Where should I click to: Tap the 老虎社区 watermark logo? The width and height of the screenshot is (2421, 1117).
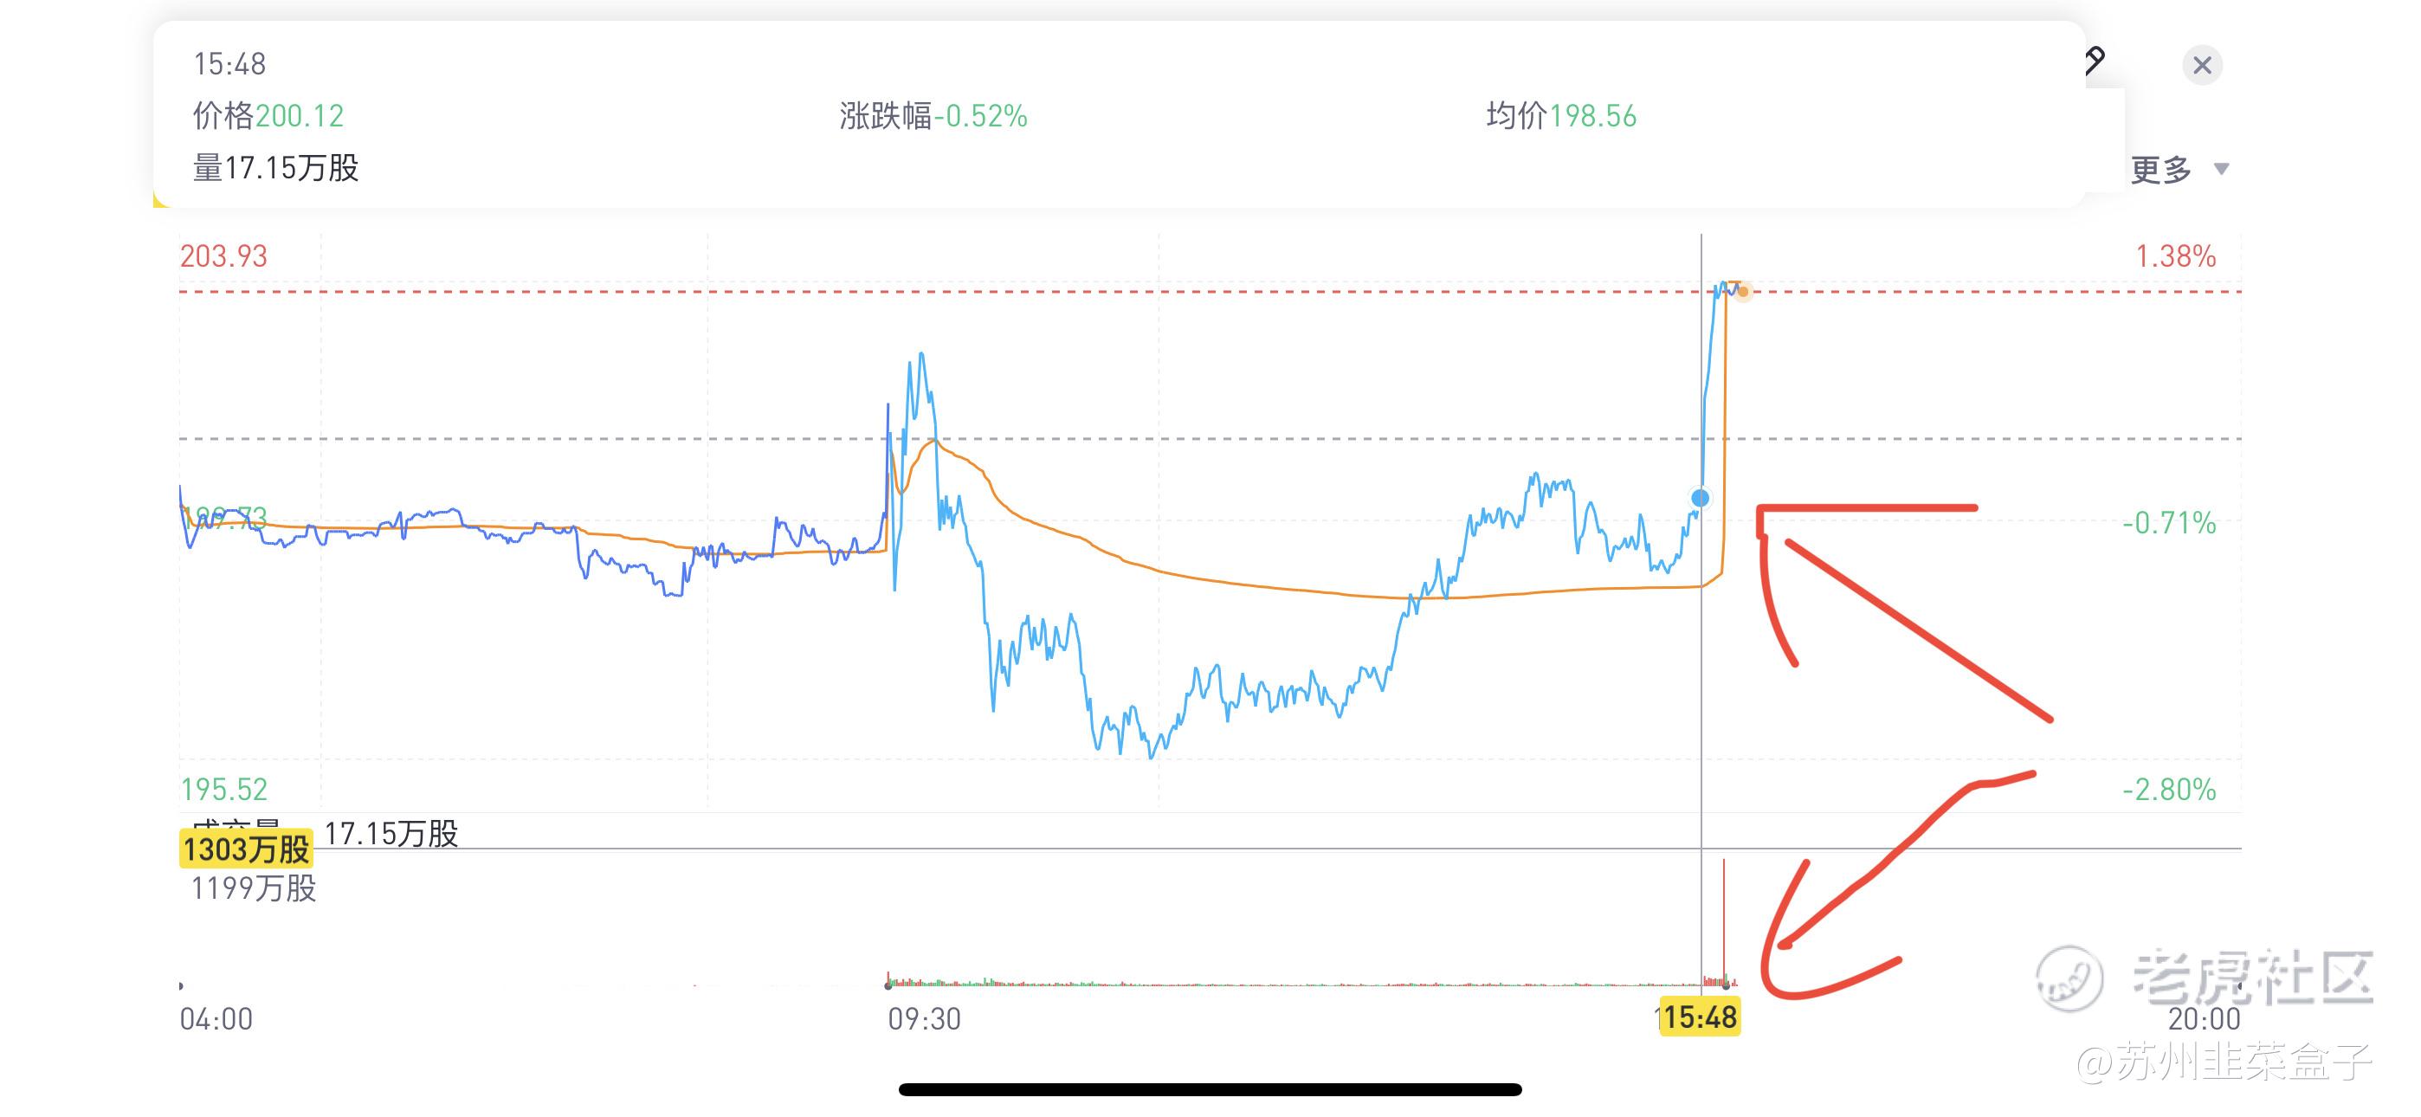coord(2205,978)
